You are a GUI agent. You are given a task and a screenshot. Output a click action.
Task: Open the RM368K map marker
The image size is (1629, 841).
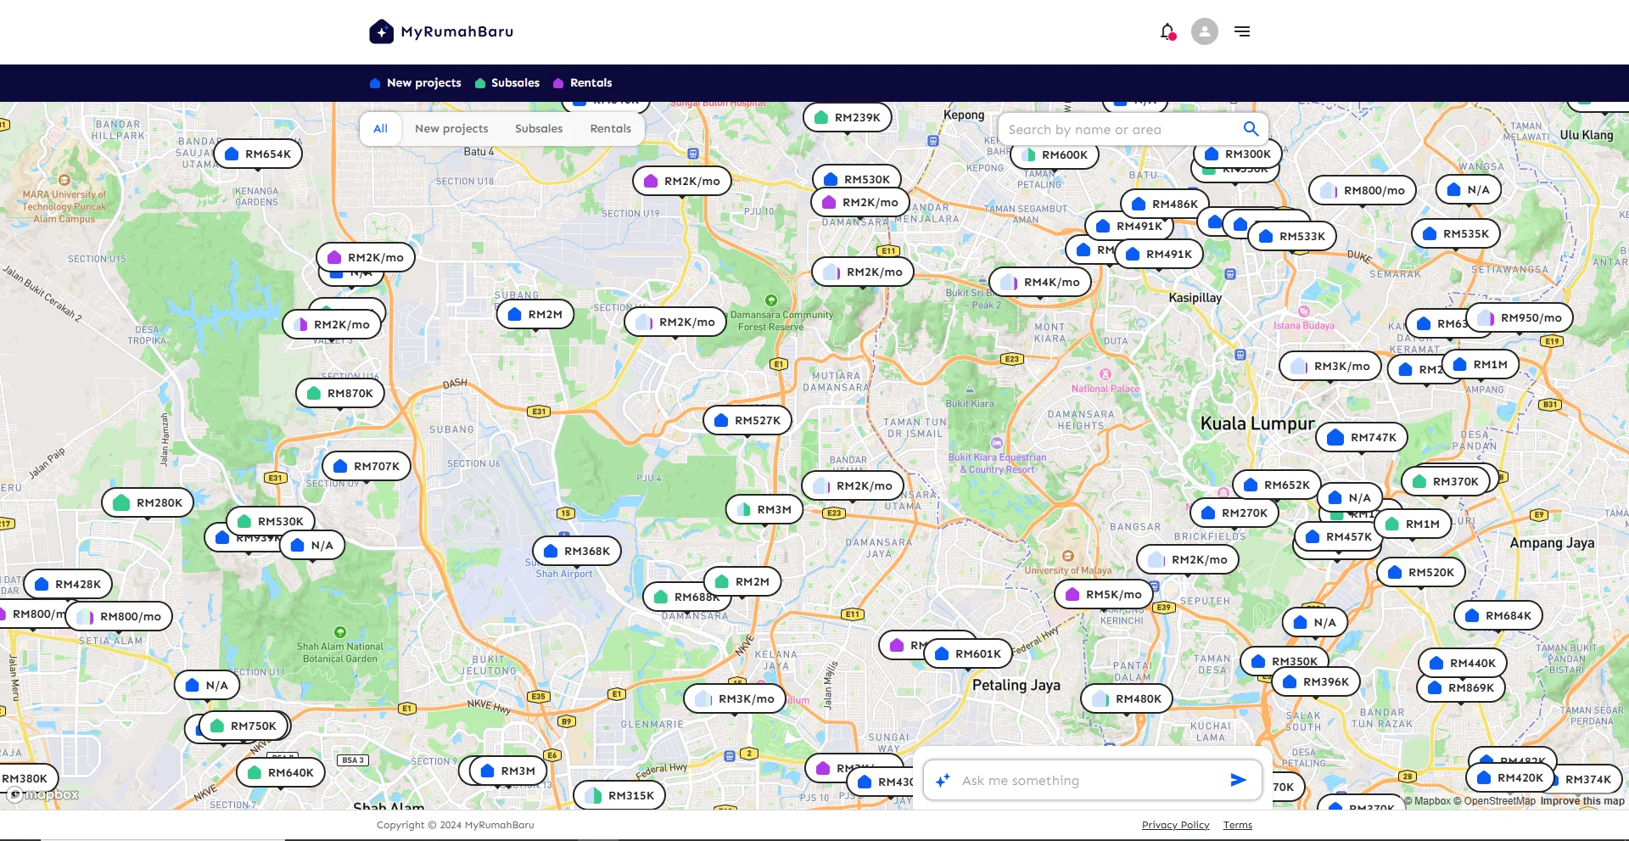click(x=577, y=552)
